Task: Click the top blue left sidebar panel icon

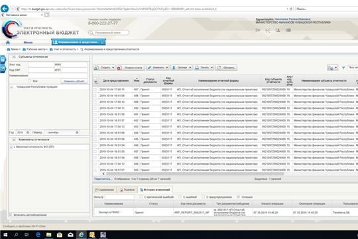Action: (x=3, y=60)
